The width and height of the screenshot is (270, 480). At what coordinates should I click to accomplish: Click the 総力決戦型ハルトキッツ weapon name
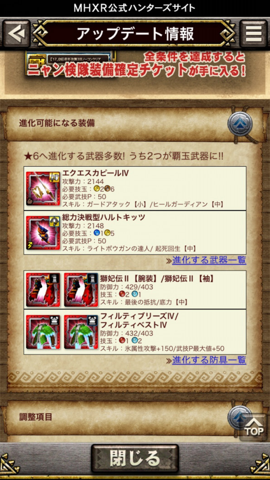pos(104,218)
